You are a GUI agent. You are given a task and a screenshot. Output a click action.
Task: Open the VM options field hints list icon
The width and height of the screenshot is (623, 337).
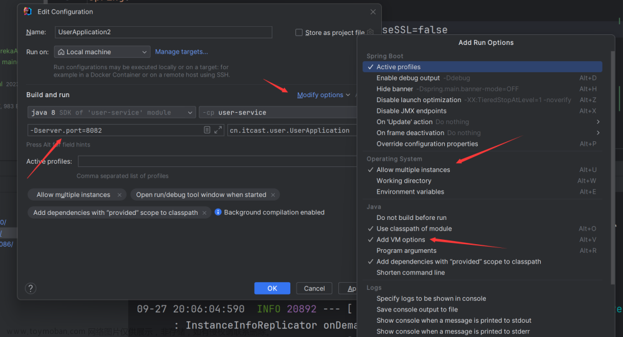pos(207,130)
